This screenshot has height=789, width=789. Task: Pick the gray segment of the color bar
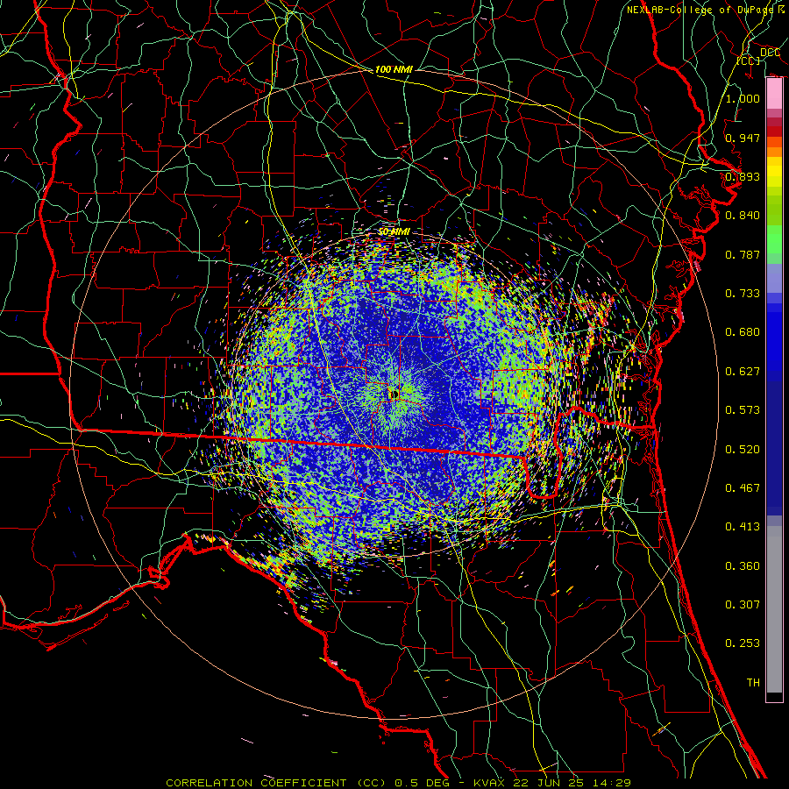pos(774,611)
